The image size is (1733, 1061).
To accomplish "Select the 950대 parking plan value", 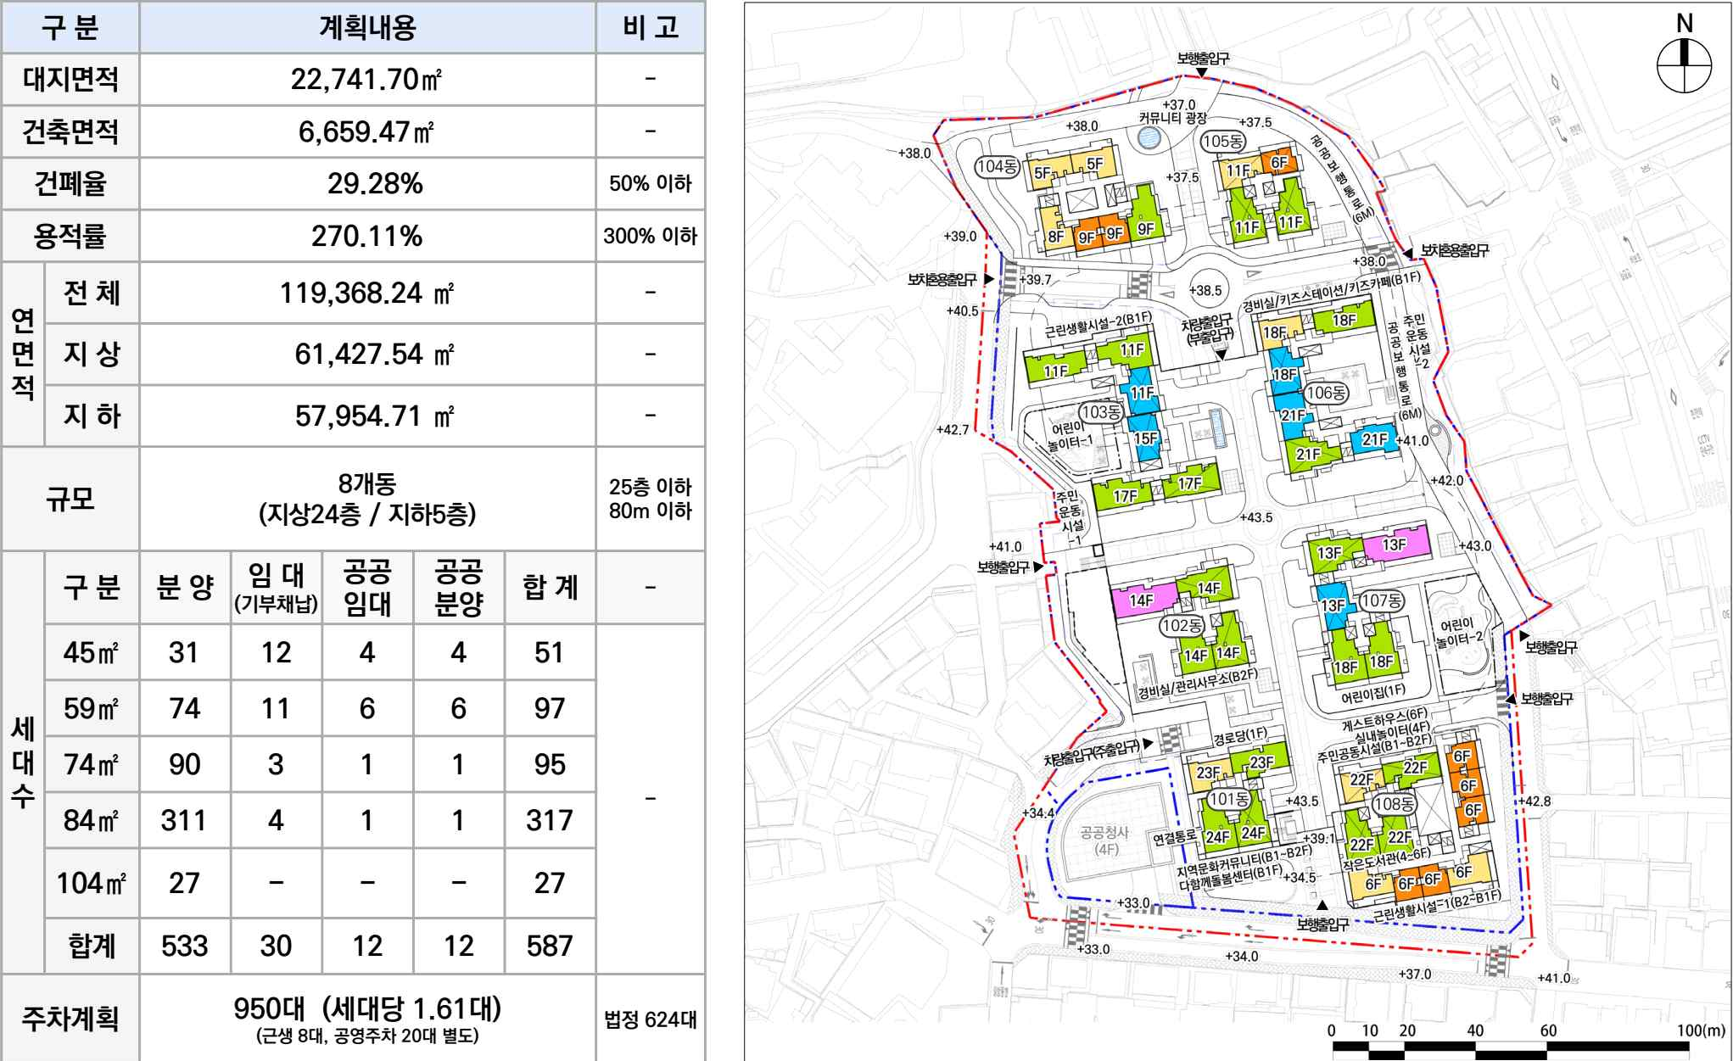I will click(367, 1019).
